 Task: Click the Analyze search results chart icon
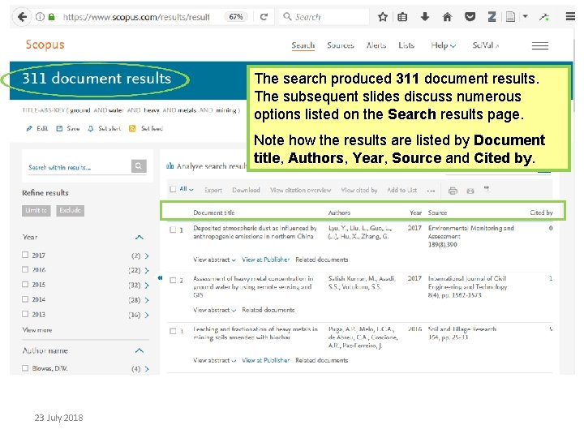(x=170, y=165)
